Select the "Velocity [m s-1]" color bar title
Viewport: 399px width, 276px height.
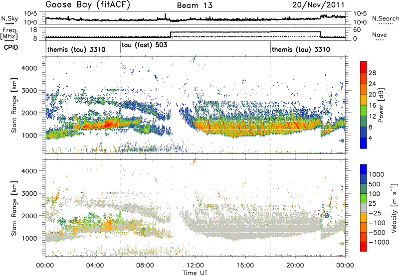tap(394, 208)
